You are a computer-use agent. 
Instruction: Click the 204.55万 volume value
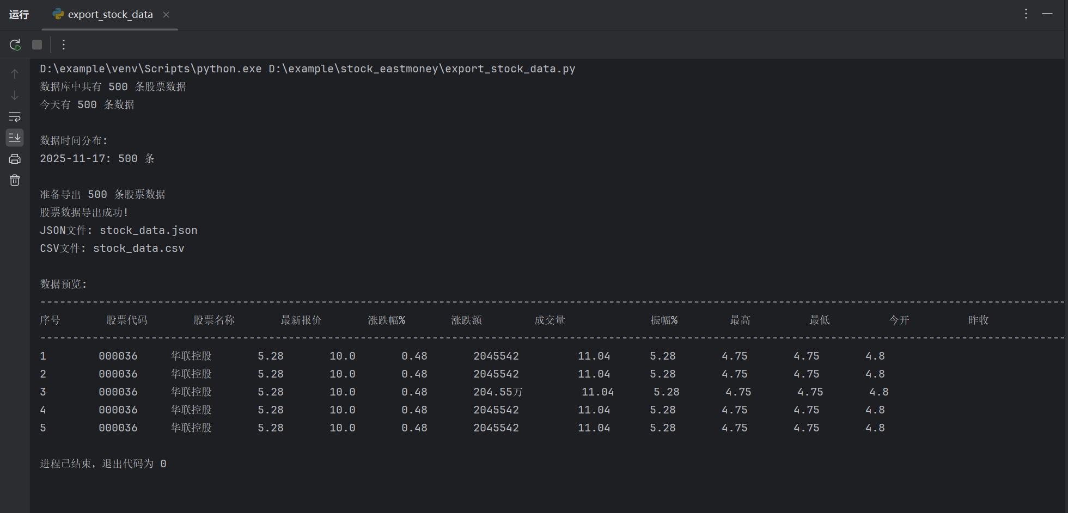click(x=498, y=392)
